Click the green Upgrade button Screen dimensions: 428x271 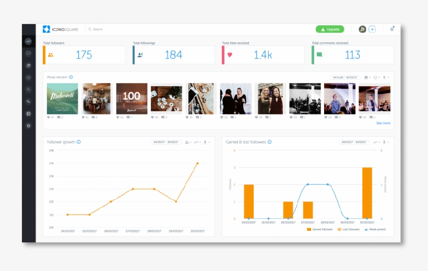330,29
